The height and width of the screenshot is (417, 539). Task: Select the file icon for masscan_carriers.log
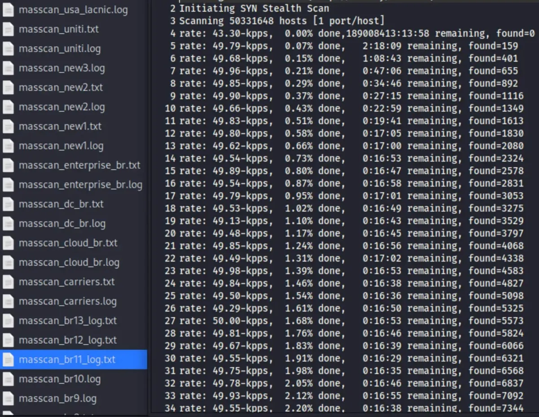(x=9, y=301)
